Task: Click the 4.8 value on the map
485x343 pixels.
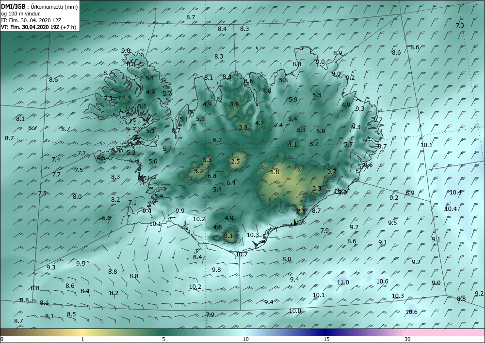Action: pos(267,90)
